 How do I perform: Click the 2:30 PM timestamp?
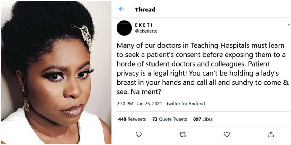125,104
